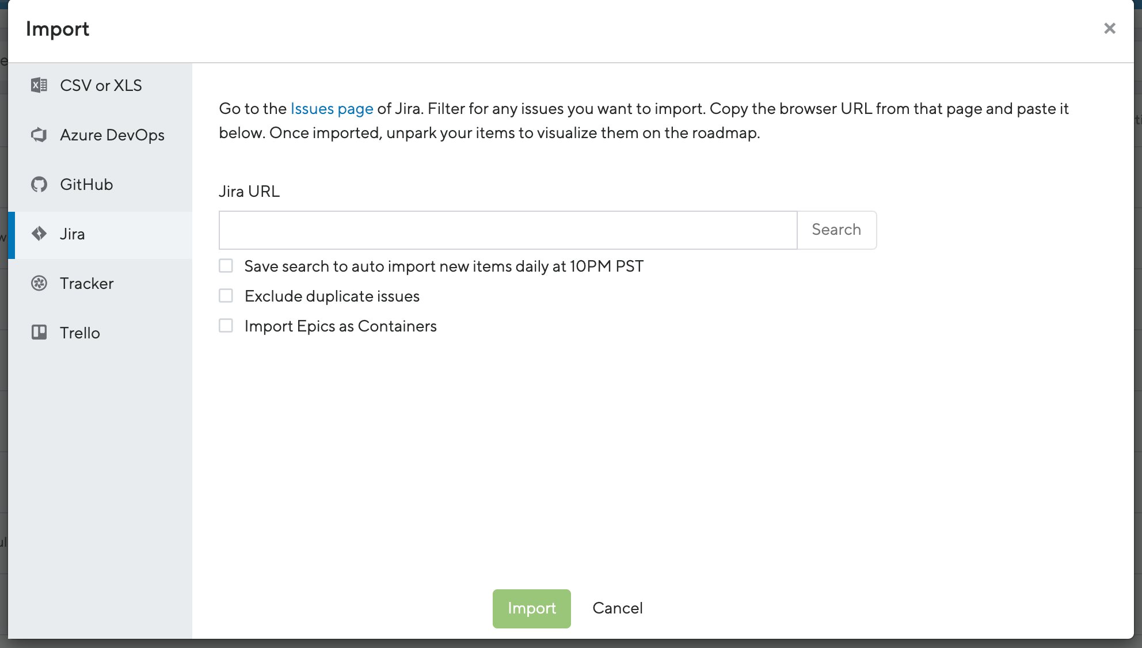Close the Import dialog with X
Image resolution: width=1142 pixels, height=648 pixels.
point(1110,28)
